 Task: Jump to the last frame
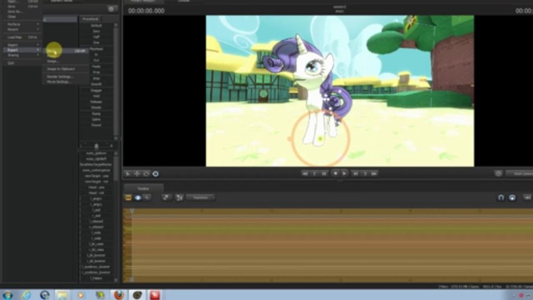(x=374, y=174)
